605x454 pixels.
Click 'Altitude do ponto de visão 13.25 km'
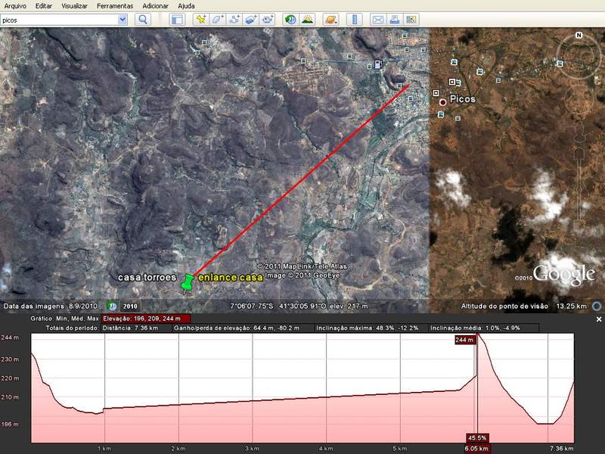pos(523,306)
